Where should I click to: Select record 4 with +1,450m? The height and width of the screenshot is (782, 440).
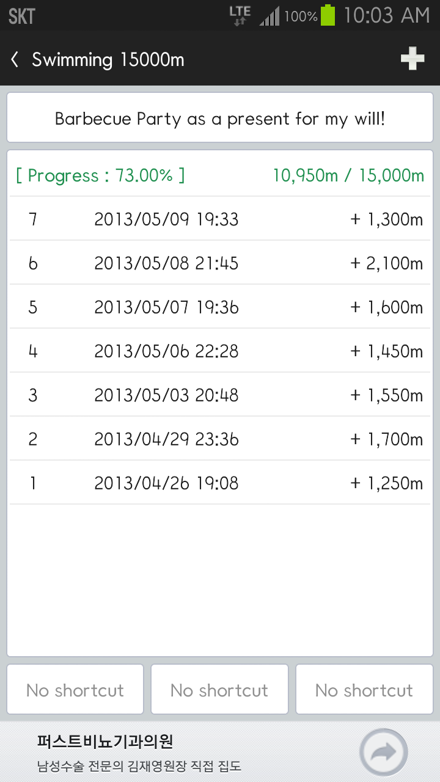220,351
